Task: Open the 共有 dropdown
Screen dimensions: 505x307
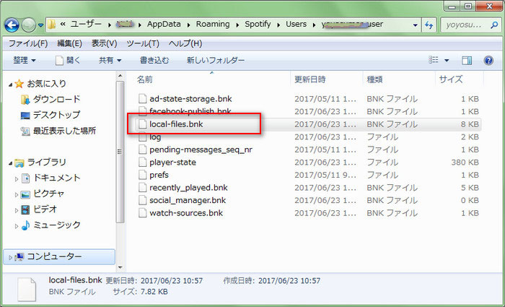Action: (x=110, y=60)
